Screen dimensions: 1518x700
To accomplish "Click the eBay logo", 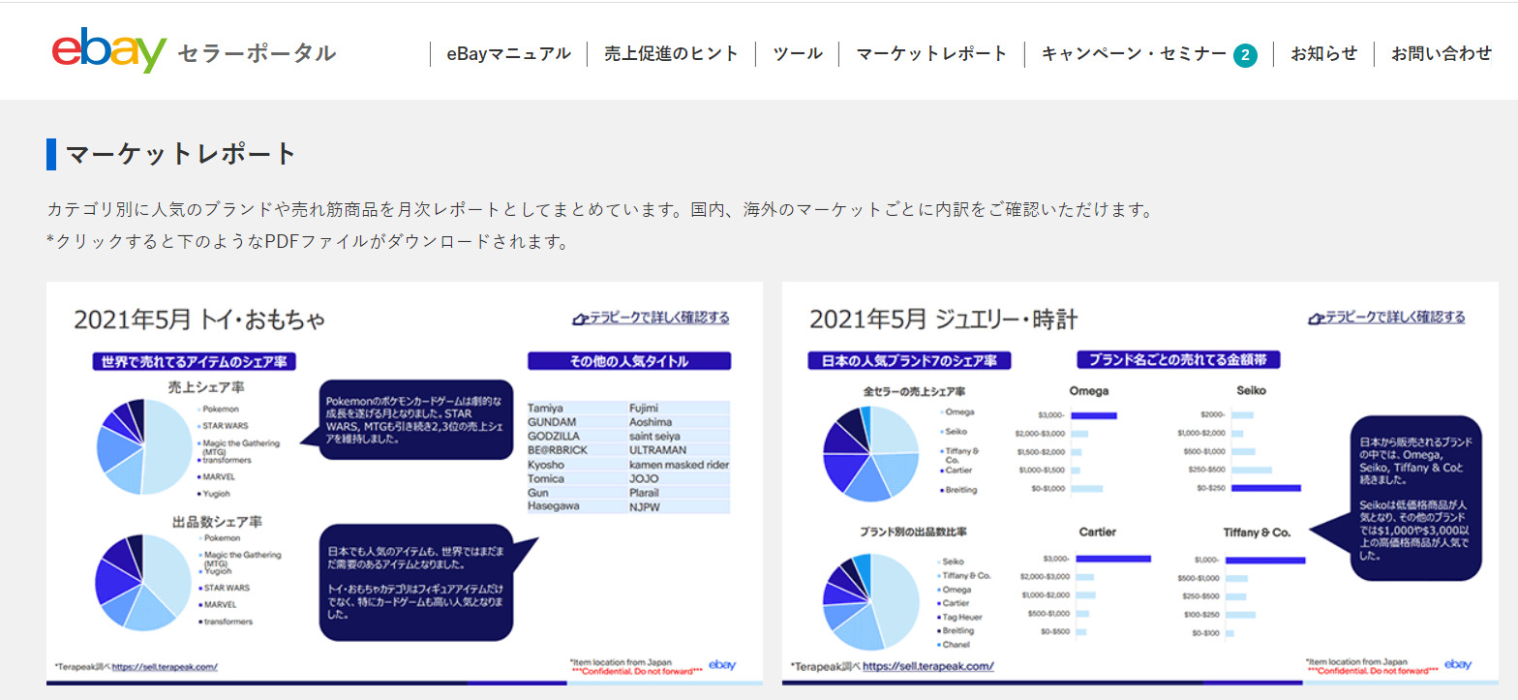I will pos(109,50).
